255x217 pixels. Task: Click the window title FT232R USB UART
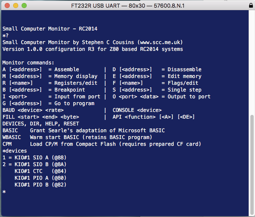click(127, 6)
